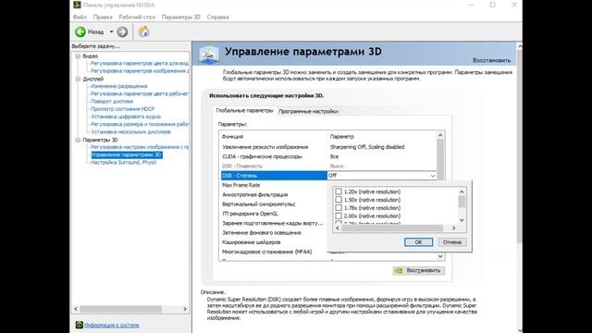Viewport: 592px width, 333px height.
Task: Click task tree horizontal scroll-right arrow
Action: pyautogui.click(x=185, y=309)
